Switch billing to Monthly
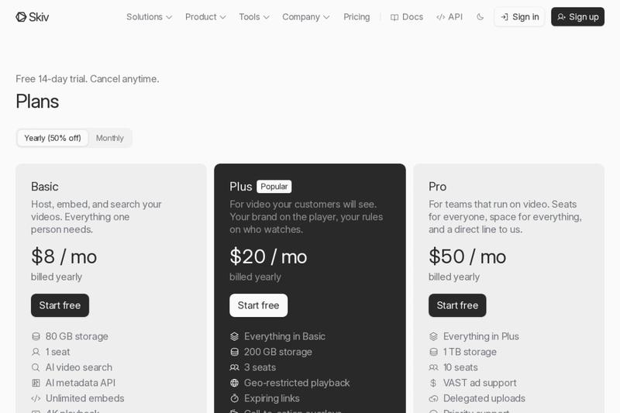 click(110, 138)
